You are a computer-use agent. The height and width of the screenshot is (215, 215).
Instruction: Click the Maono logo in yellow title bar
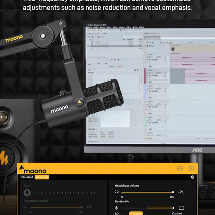click(33, 169)
